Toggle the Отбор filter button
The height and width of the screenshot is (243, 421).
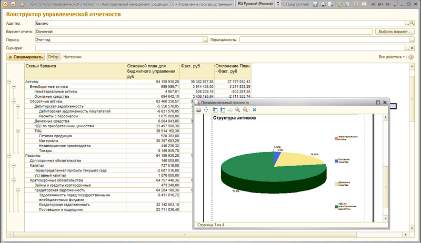click(x=53, y=57)
